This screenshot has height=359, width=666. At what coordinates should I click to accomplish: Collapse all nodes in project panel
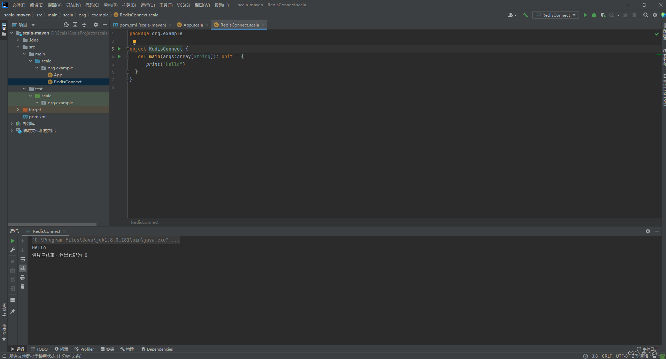[x=84, y=25]
